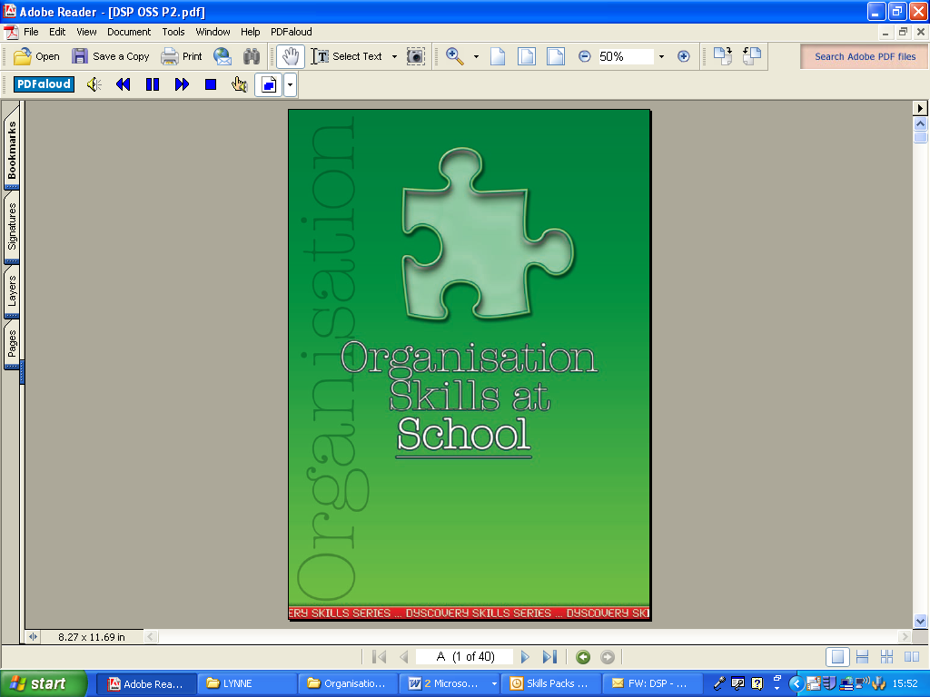Viewport: 930px width, 697px height.
Task: Switch to continuous page layout view
Action: [862, 657]
